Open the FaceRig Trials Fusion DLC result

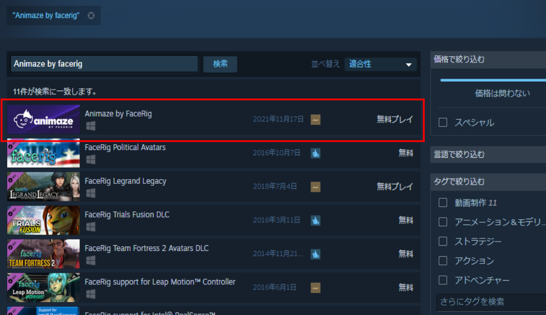[x=213, y=220]
